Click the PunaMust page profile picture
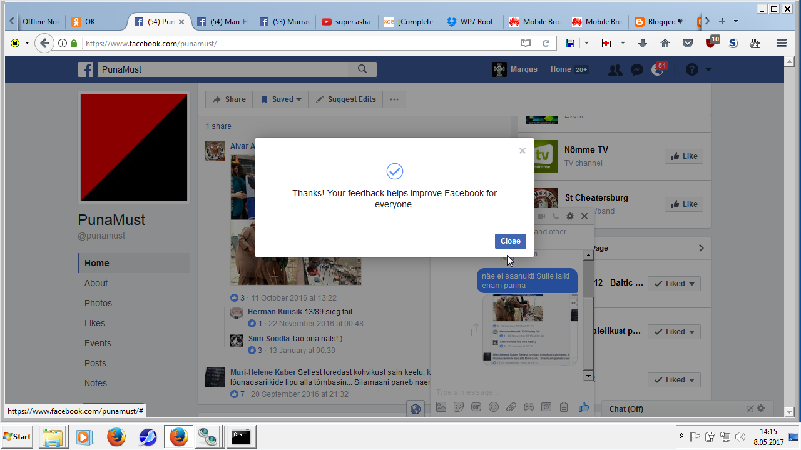Screen dimensions: 801x450 133,147
